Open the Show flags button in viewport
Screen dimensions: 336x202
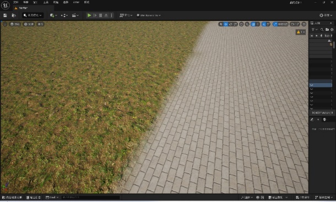tap(41, 24)
